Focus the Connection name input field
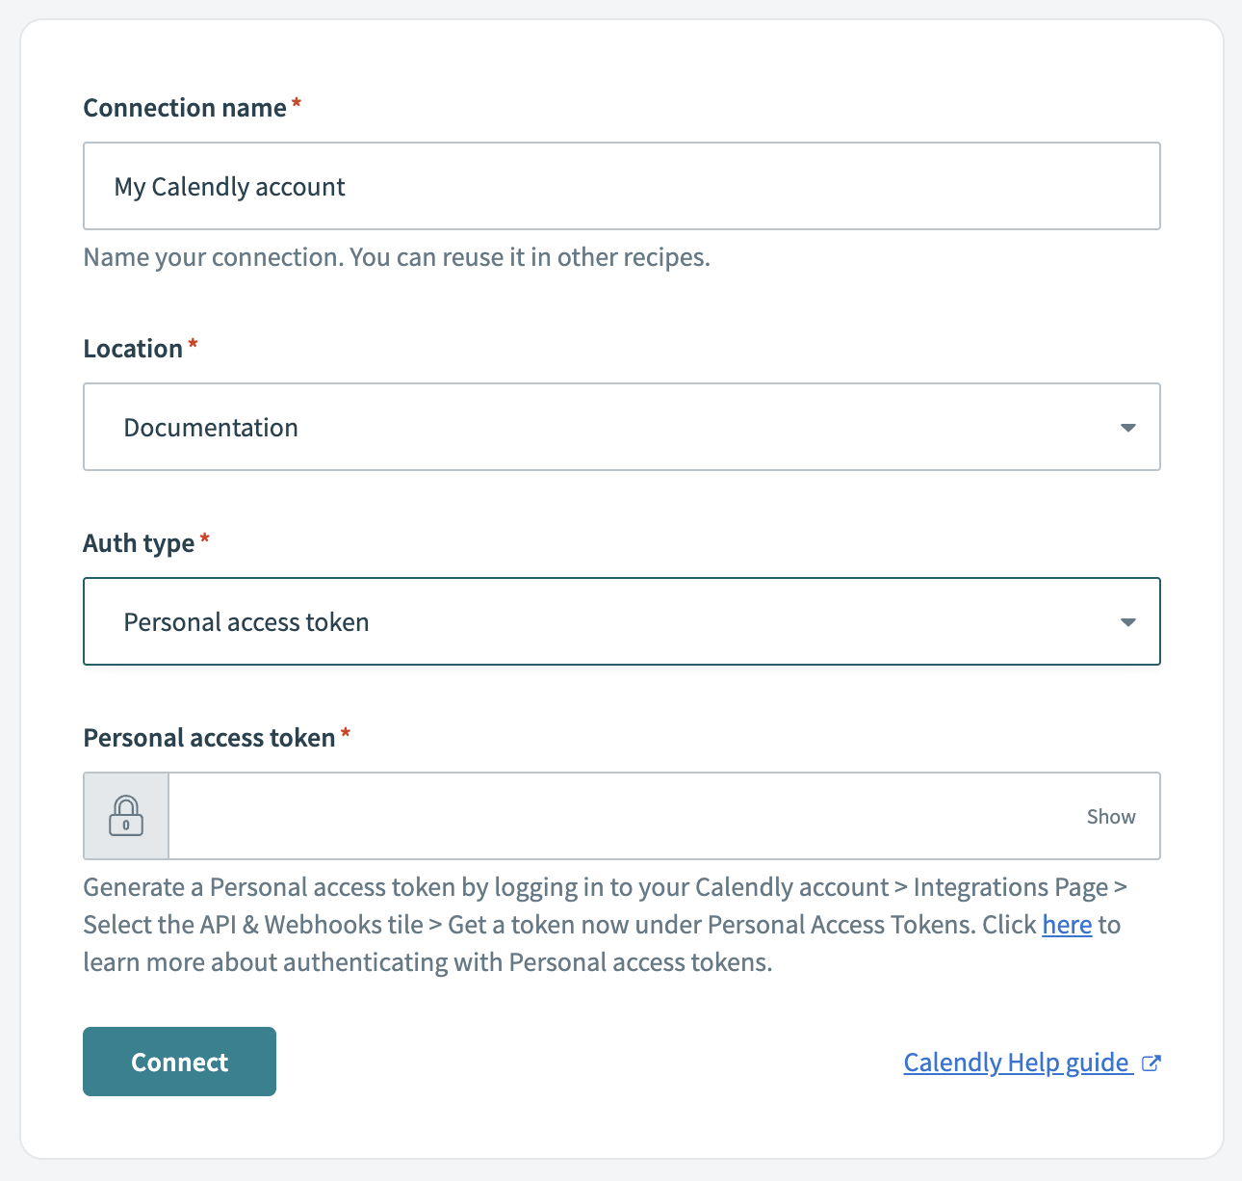The image size is (1242, 1181). [622, 186]
